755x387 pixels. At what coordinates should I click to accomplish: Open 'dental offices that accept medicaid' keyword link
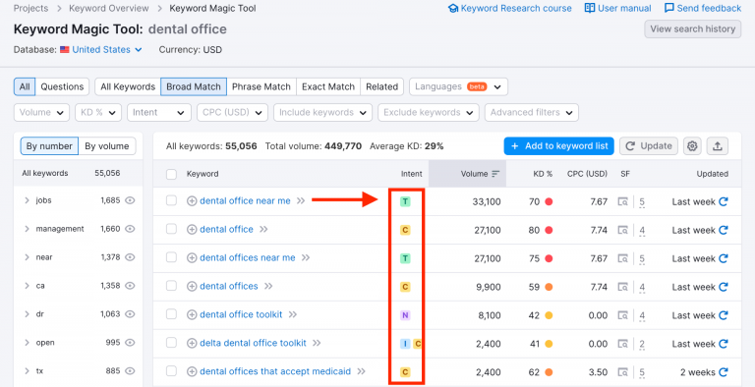(275, 371)
